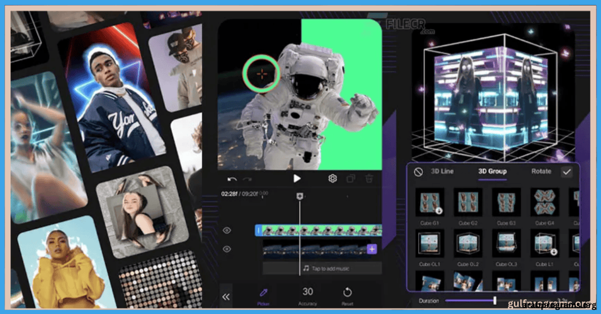Viewport: 601px width, 314px height.
Task: Select the Cube G1 effect
Action: [x=430, y=202]
